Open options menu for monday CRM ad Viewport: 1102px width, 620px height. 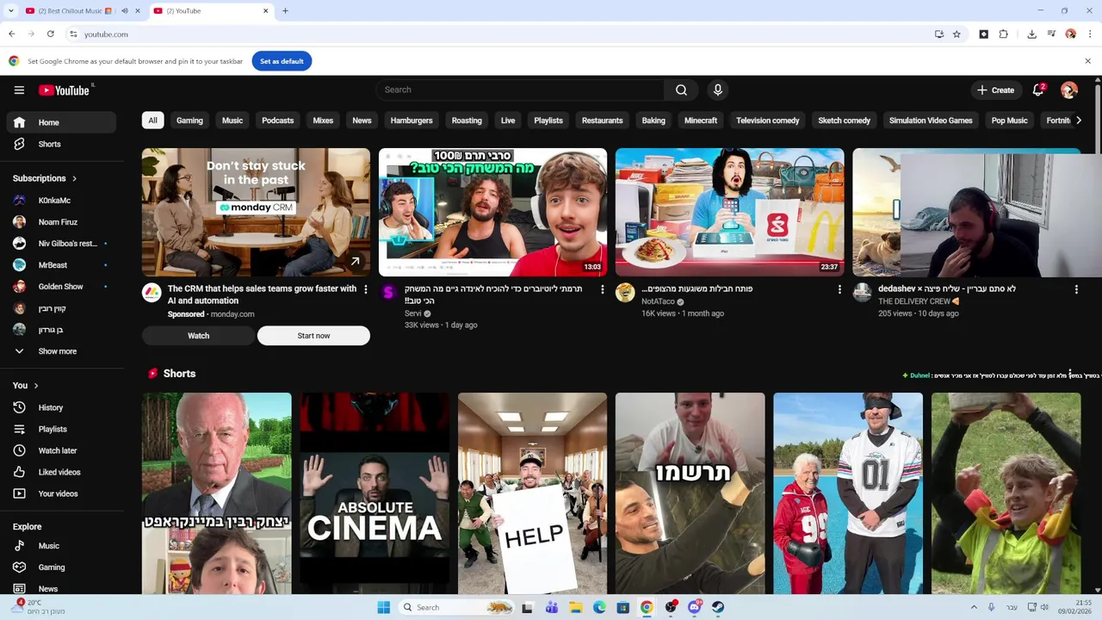(x=365, y=289)
